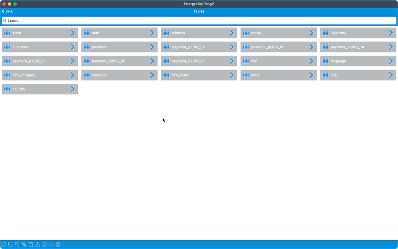Expand the country table entry
Screen dimensions: 398x249
[72, 89]
